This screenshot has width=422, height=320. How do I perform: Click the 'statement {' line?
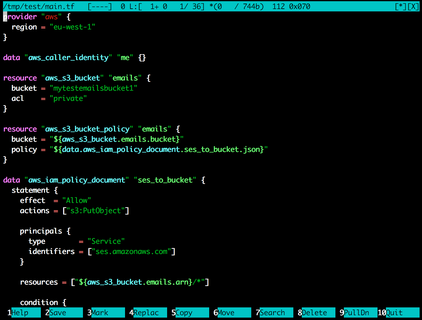coord(35,190)
